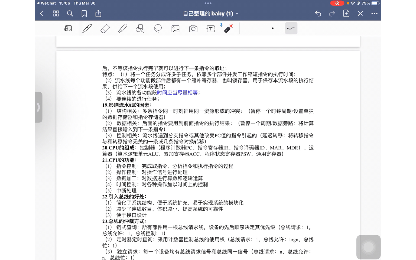Tap the status bar time 15:06
This screenshot has height=260, width=416.
click(x=64, y=3)
